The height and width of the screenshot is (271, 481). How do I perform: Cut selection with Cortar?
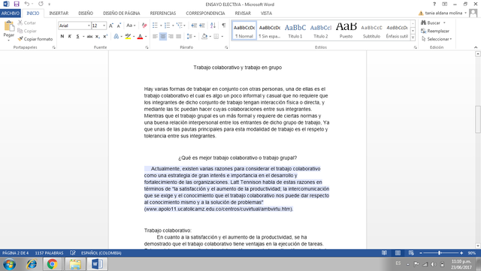click(27, 23)
